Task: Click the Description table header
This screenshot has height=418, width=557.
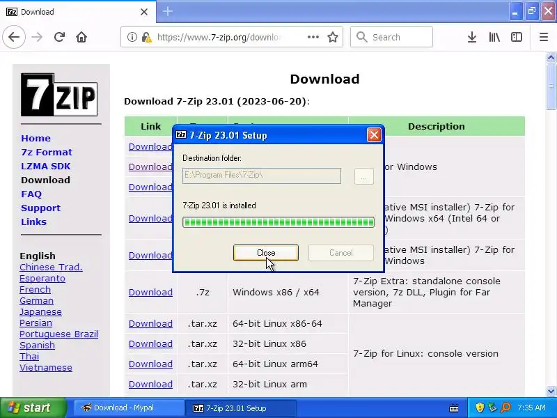Action: (x=437, y=127)
